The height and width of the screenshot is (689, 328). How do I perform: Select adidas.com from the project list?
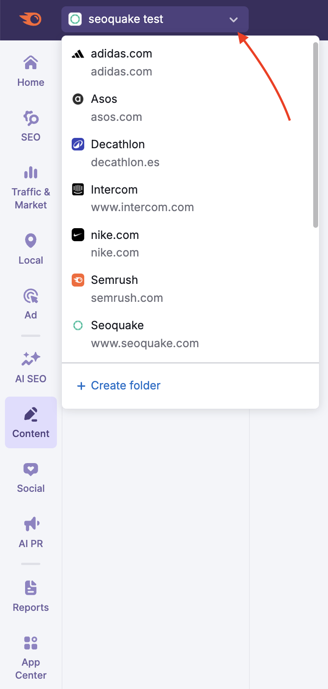pyautogui.click(x=121, y=62)
